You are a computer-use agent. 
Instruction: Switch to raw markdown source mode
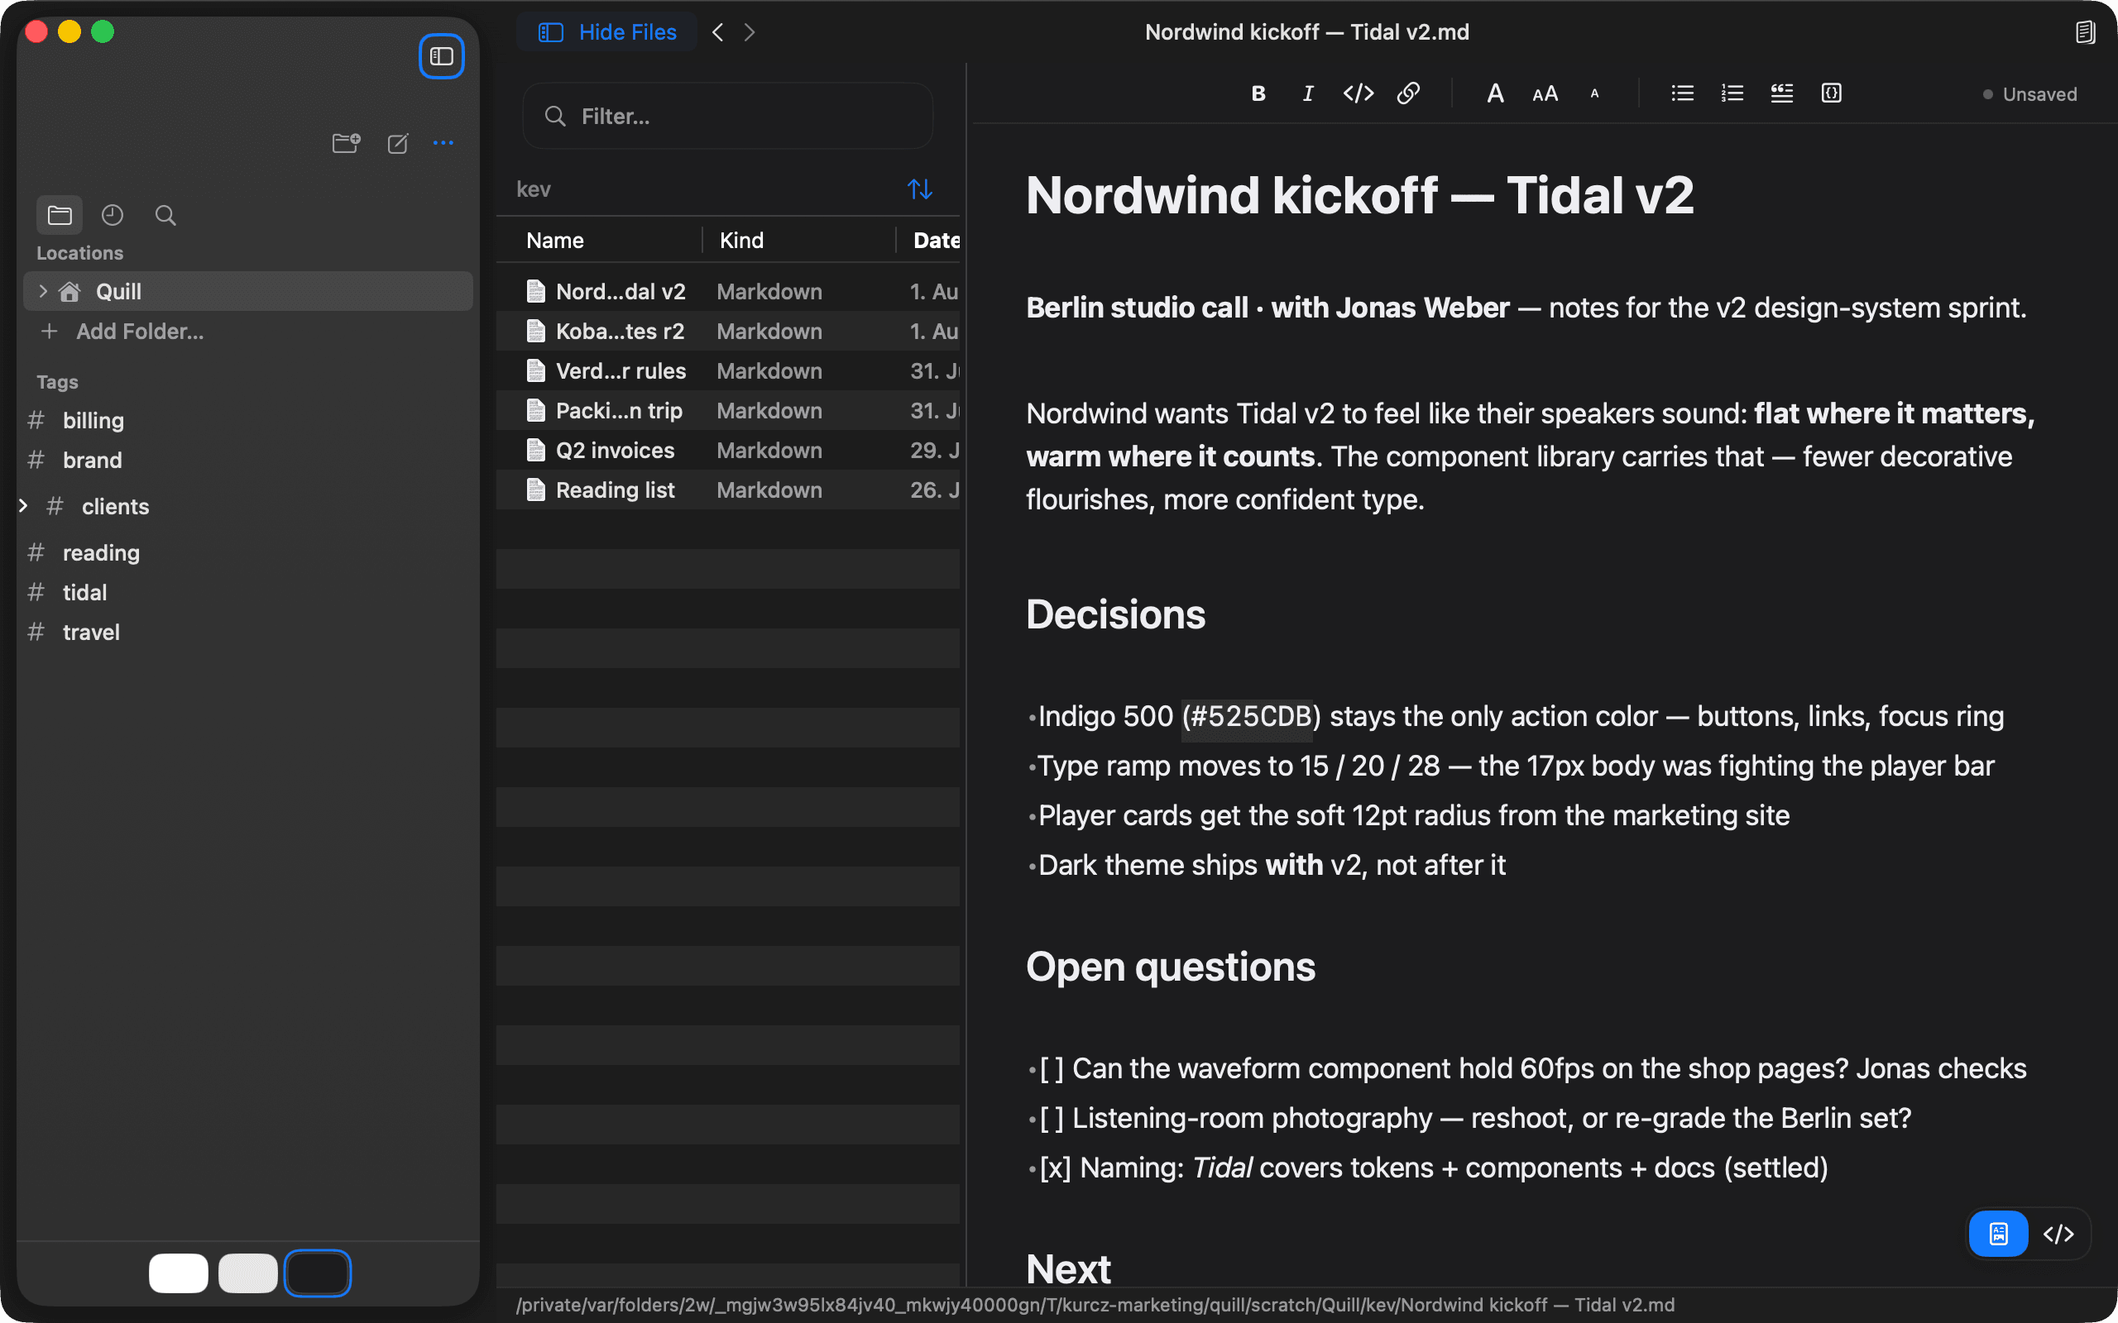coord(2058,1234)
